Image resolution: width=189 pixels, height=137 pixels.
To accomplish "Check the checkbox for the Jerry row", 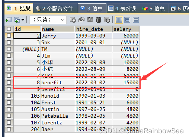I will [9, 36].
